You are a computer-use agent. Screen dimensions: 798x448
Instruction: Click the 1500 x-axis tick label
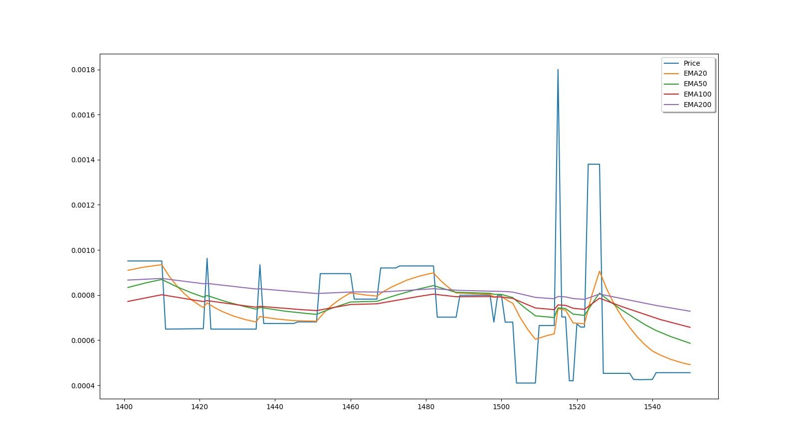[501, 407]
